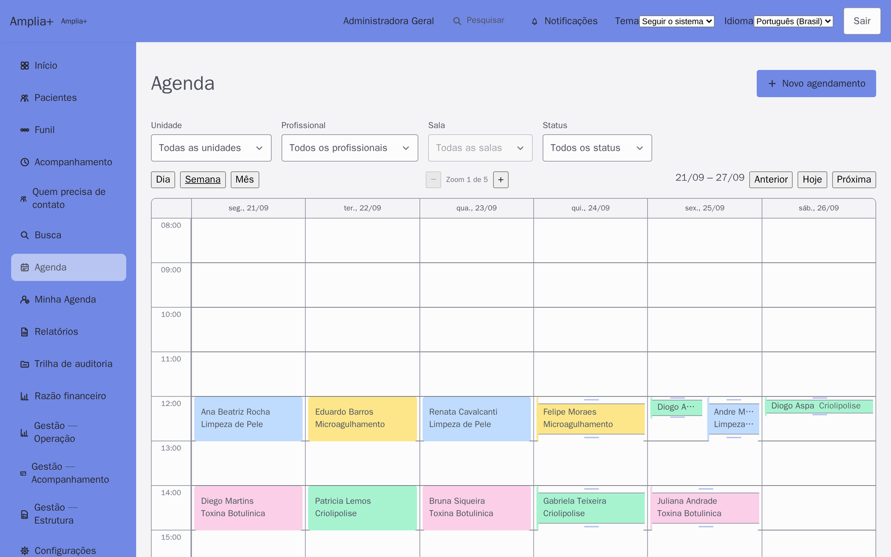Click the Pacientes people icon
Image resolution: width=891 pixels, height=557 pixels.
25,98
